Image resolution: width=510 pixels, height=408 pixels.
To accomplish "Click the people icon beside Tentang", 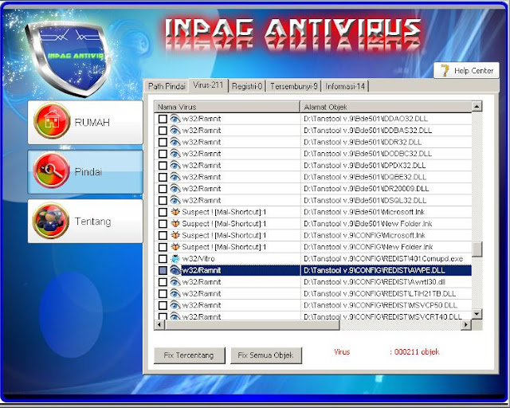I will point(51,221).
